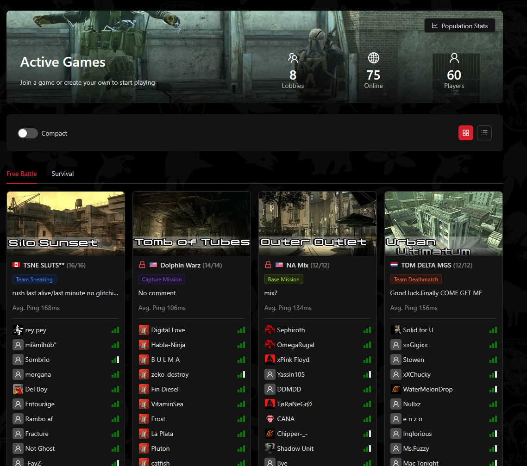Click the Netherlands flag on TDM DELTA MGS

(x=394, y=265)
